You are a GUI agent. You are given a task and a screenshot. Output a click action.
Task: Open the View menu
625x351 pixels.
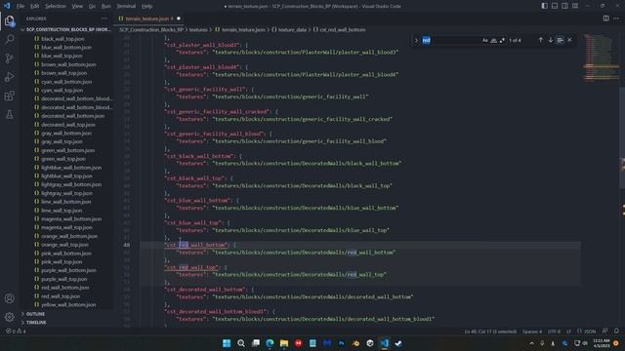pyautogui.click(x=77, y=6)
